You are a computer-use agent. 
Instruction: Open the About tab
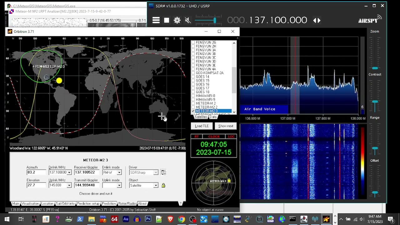(x=142, y=204)
